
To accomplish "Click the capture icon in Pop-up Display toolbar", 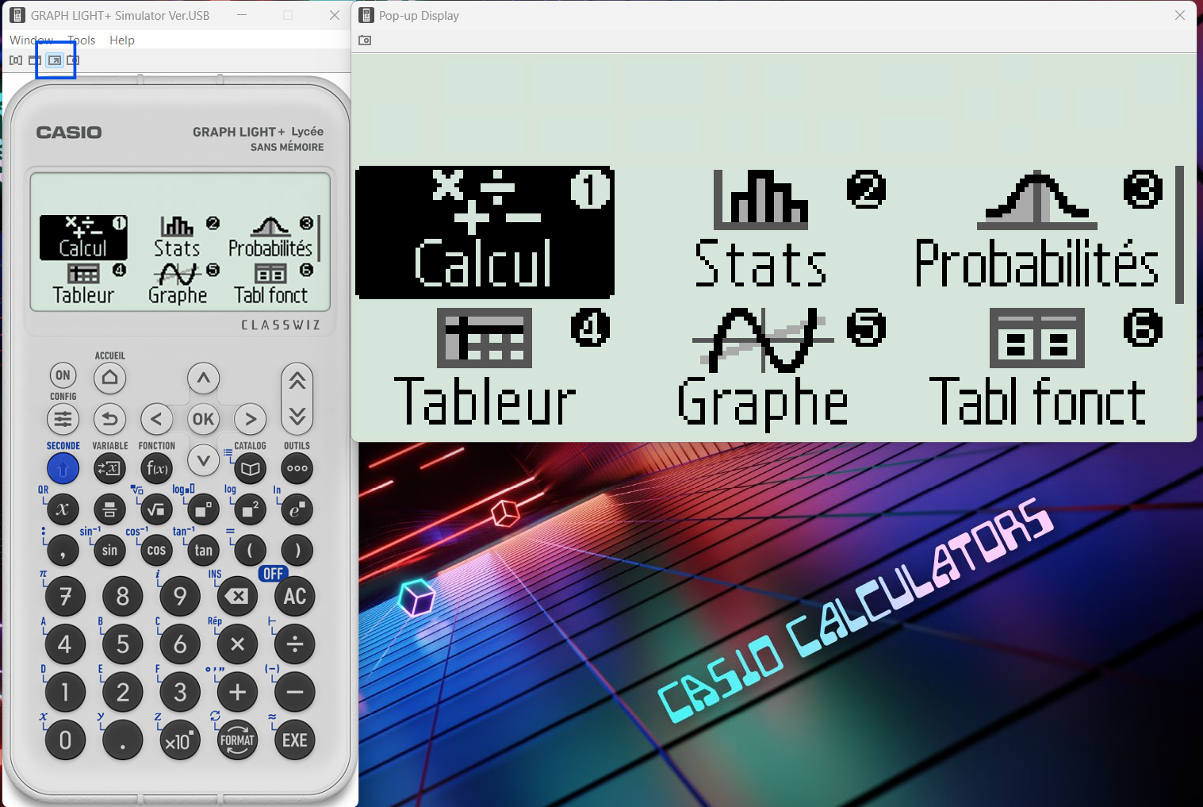I will [365, 40].
